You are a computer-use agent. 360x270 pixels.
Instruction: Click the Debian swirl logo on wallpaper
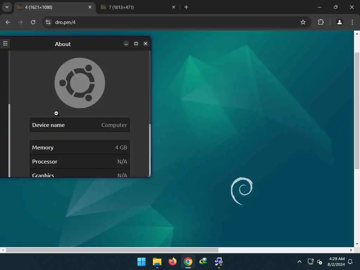242,191
